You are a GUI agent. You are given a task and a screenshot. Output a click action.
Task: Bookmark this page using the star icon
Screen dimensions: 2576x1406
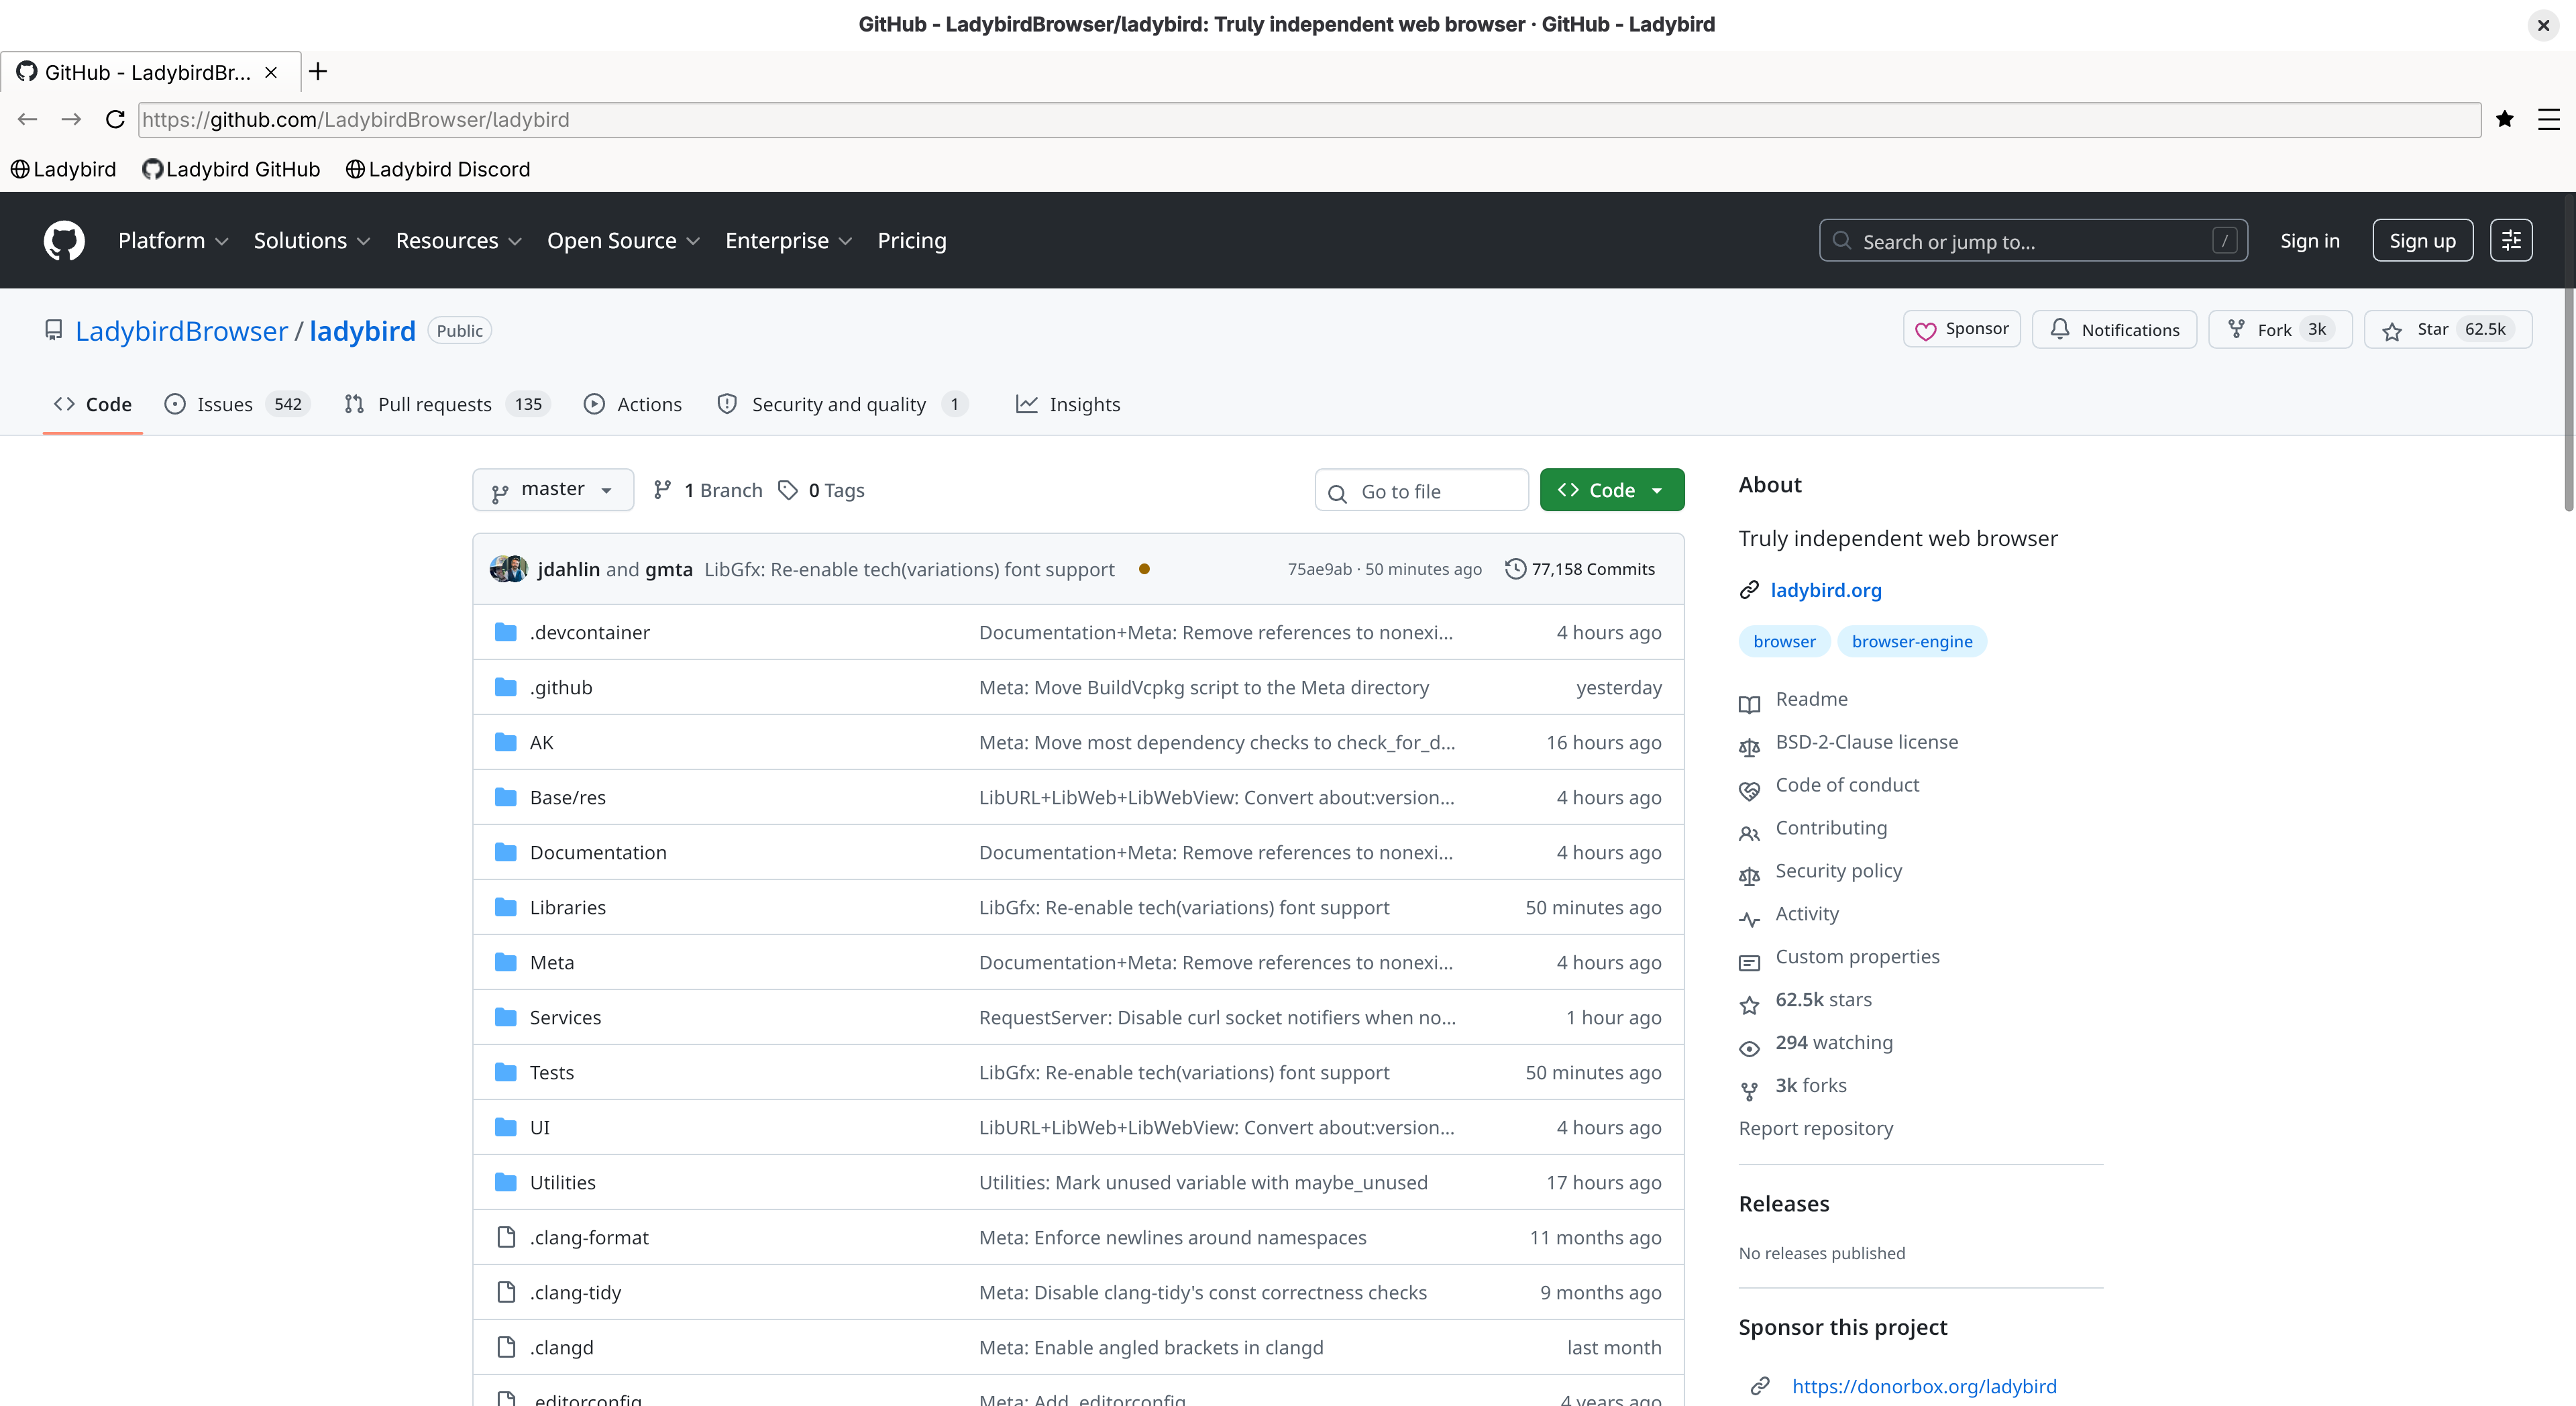[2504, 119]
